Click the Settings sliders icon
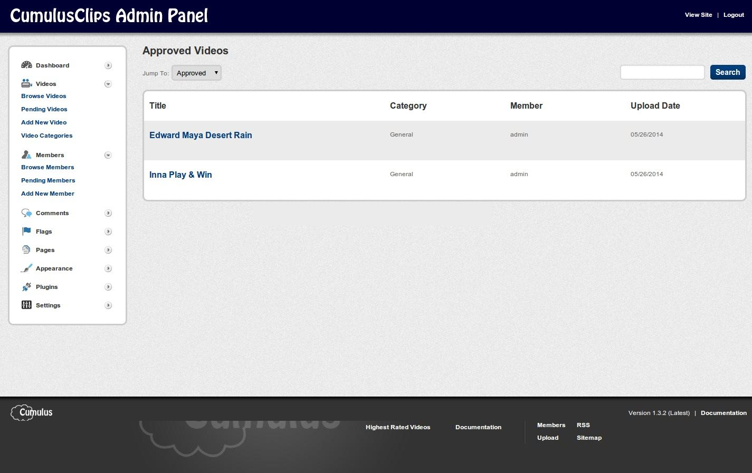Viewport: 752px width, 473px height. tap(26, 305)
